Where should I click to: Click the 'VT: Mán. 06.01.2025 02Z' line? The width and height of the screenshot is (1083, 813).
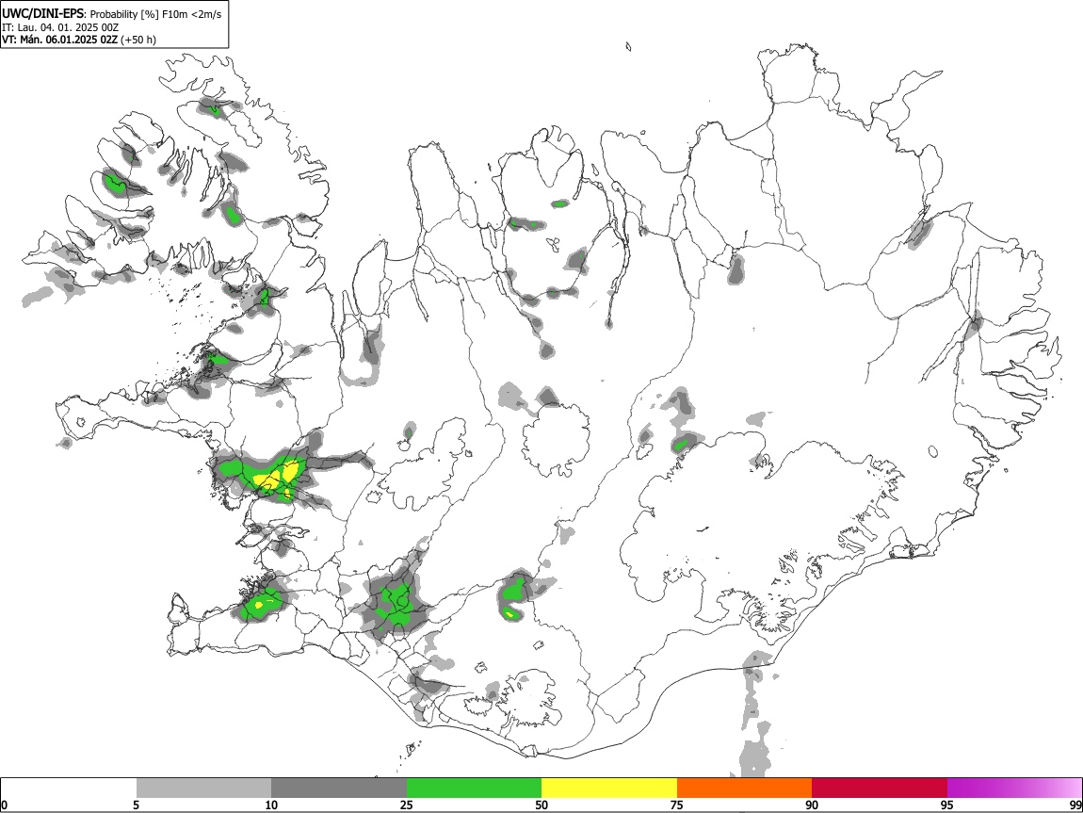tap(59, 40)
